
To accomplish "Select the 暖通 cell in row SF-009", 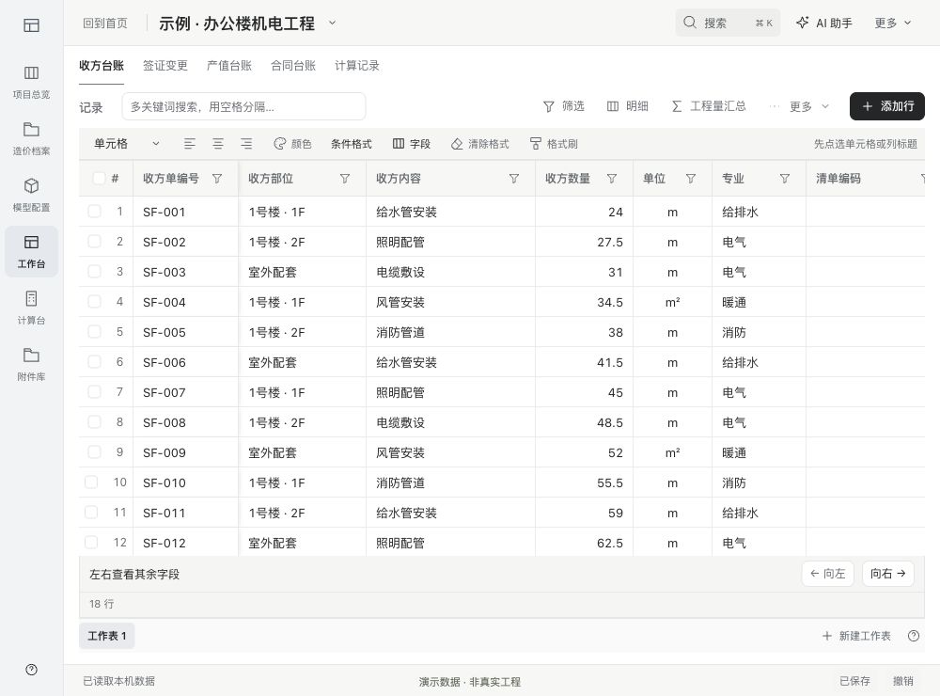I will [759, 452].
